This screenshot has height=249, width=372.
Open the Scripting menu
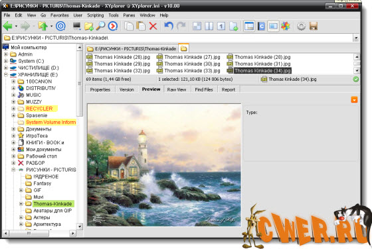tap(96, 15)
